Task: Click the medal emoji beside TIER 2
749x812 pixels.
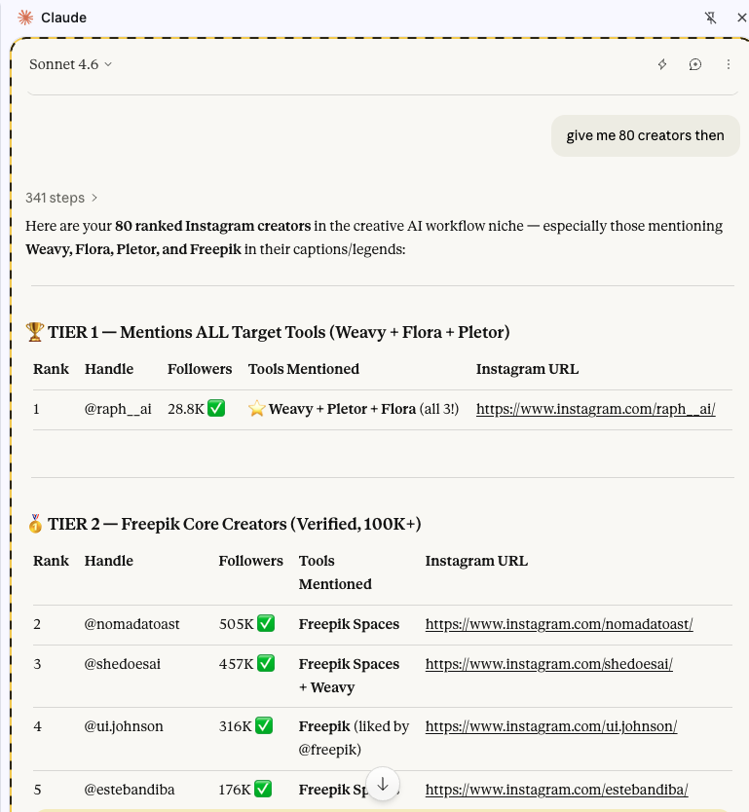Action: pyautogui.click(x=35, y=524)
